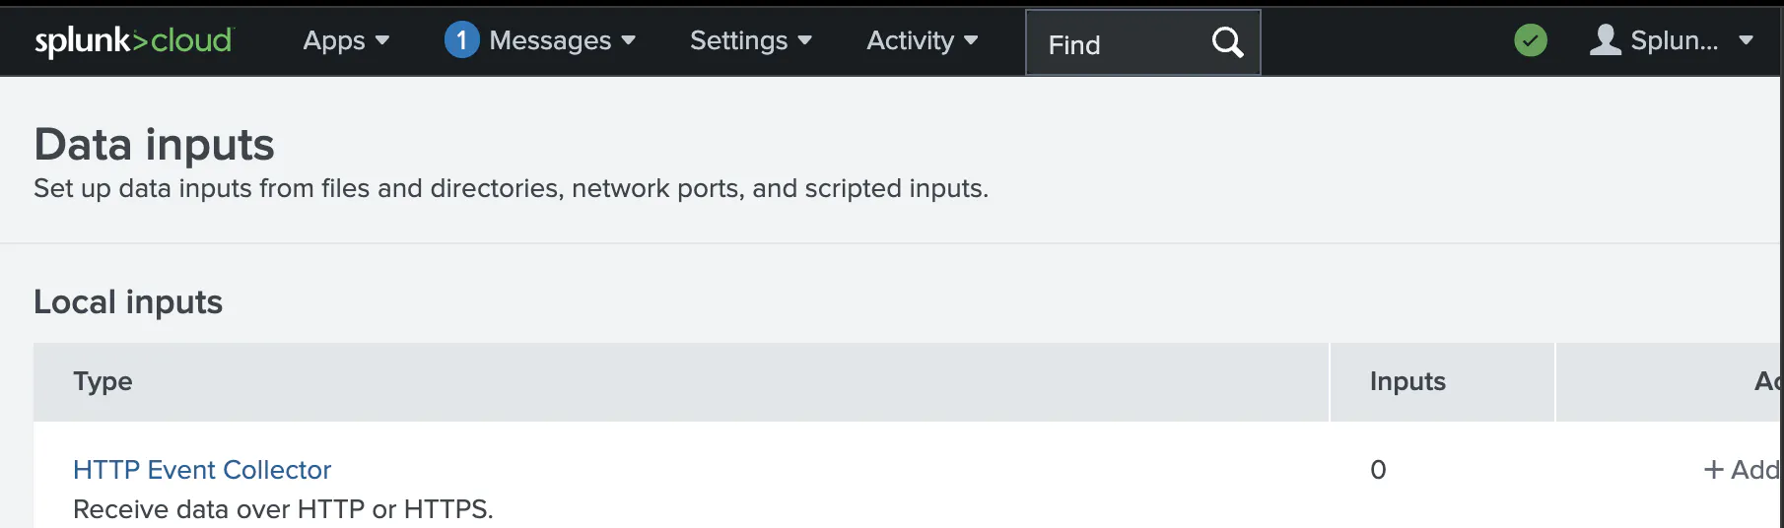Click the down arrow beside Messages
1784x528 pixels.
(x=628, y=40)
